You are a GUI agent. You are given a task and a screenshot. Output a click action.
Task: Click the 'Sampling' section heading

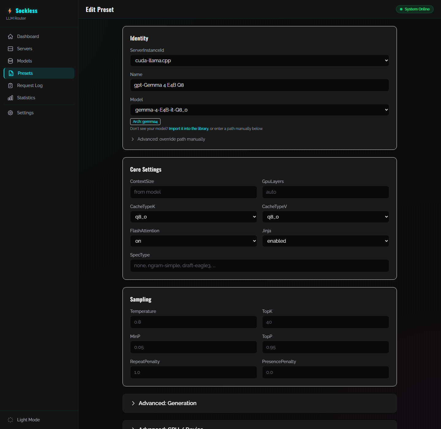141,299
